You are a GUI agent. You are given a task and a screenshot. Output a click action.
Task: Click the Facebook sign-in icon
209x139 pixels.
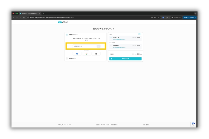tap(77, 54)
